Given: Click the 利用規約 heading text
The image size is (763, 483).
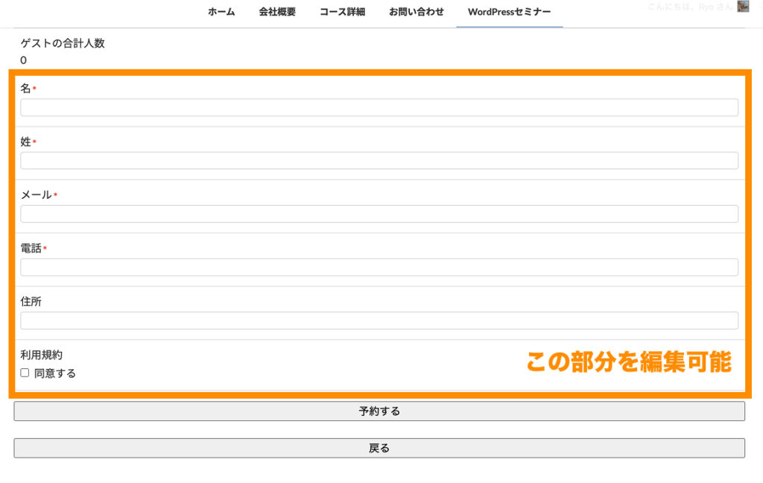Looking at the screenshot, I should click(x=41, y=356).
